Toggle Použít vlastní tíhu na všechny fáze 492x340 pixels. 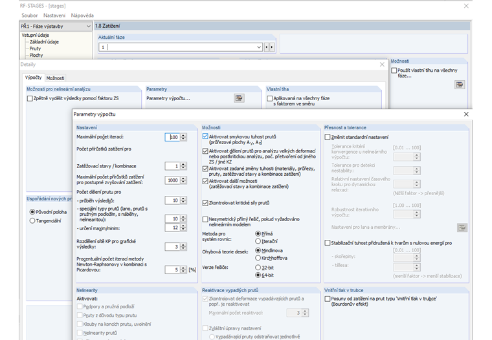(394, 70)
